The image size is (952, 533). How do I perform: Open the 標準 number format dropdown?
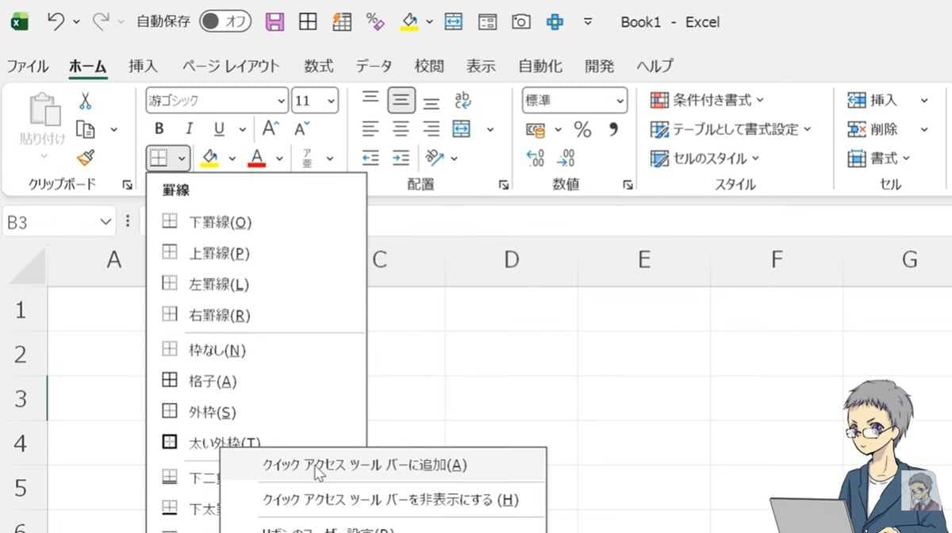coord(620,101)
